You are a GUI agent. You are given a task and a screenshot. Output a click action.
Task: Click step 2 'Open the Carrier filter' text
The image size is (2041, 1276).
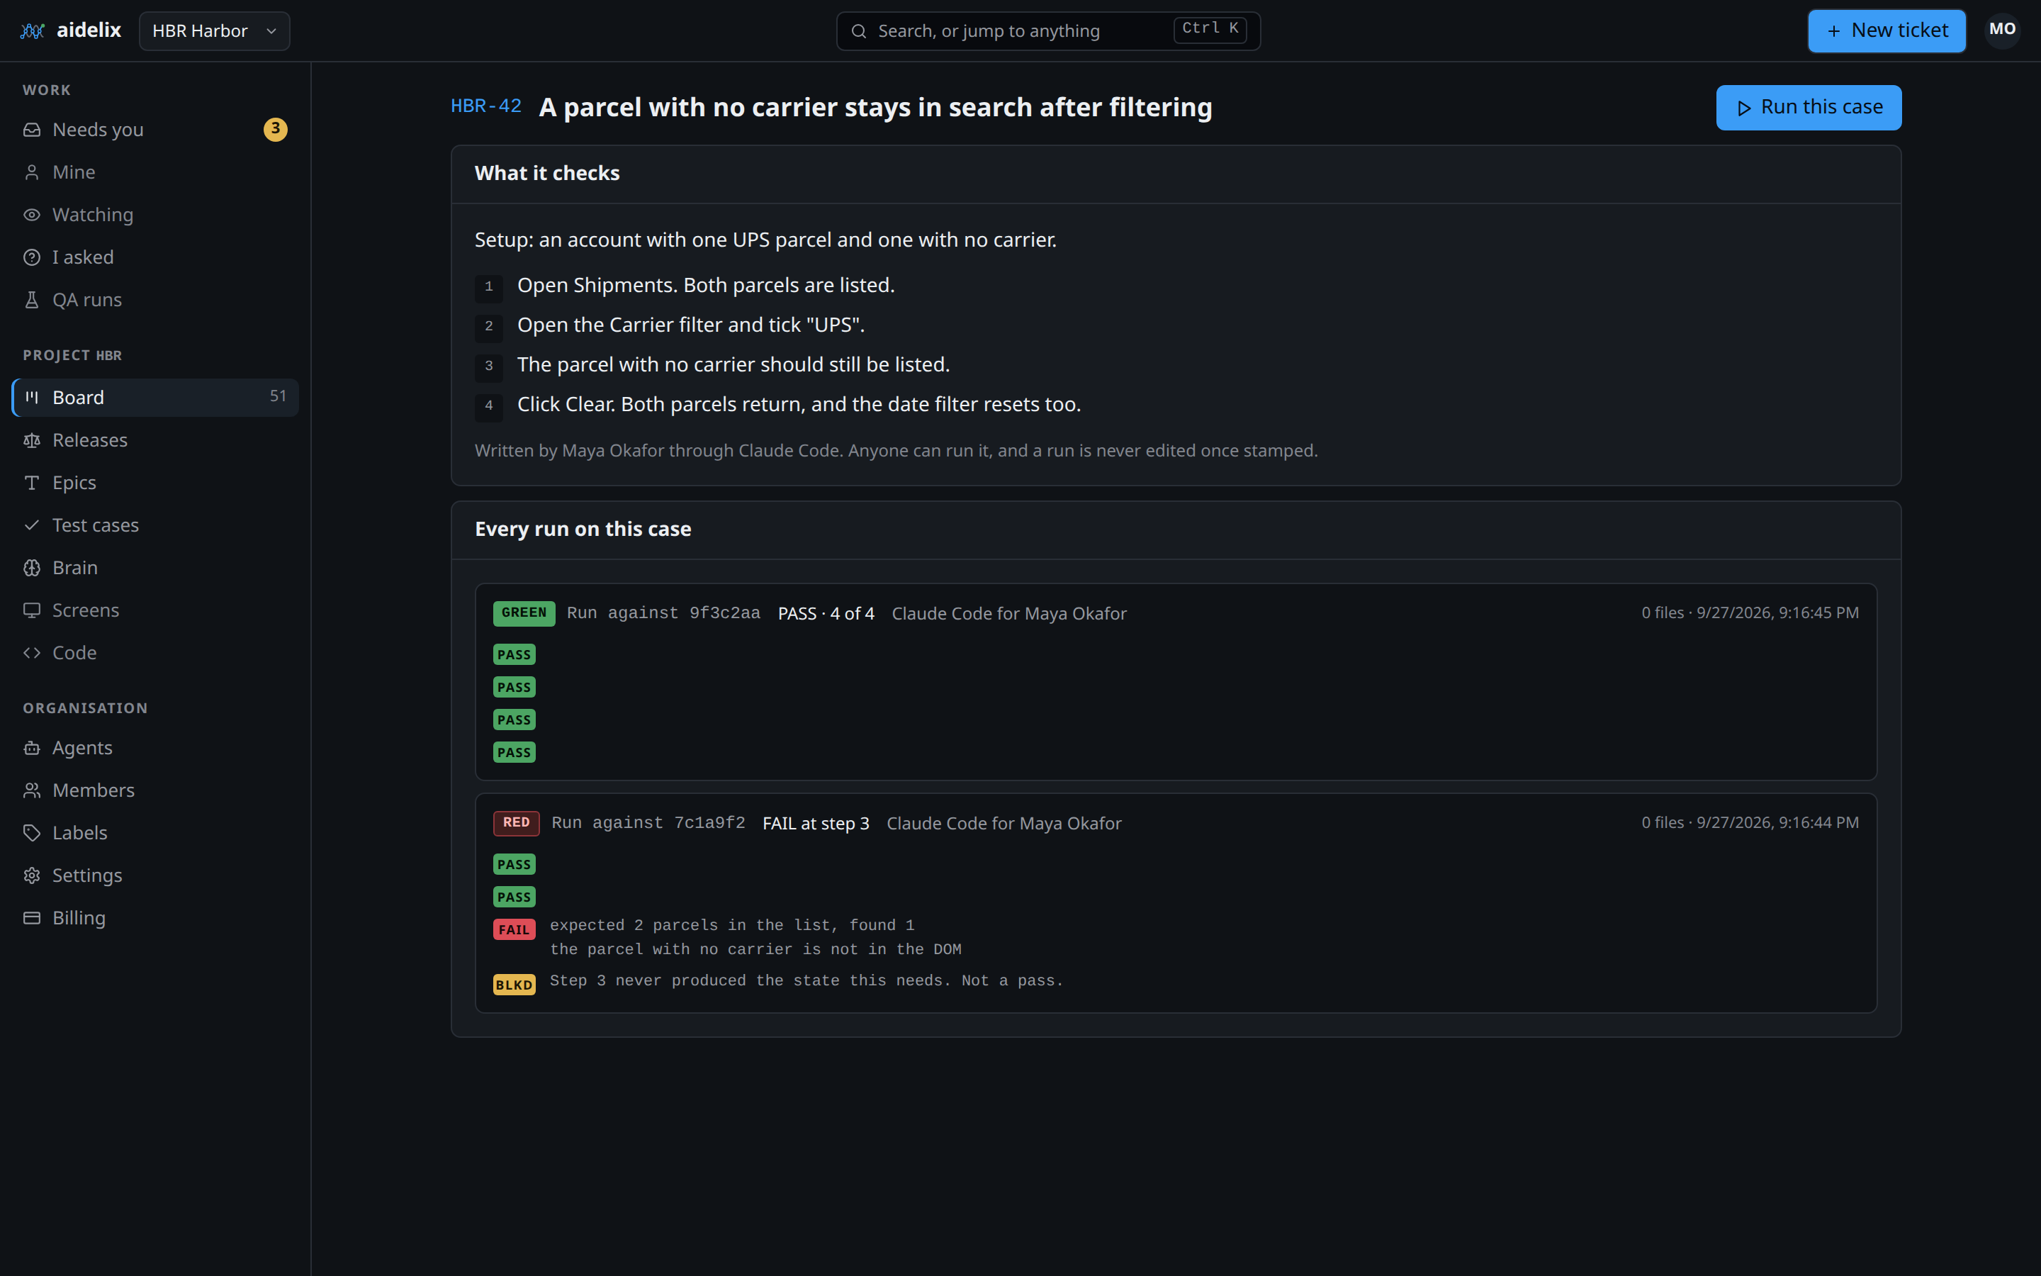(x=691, y=326)
